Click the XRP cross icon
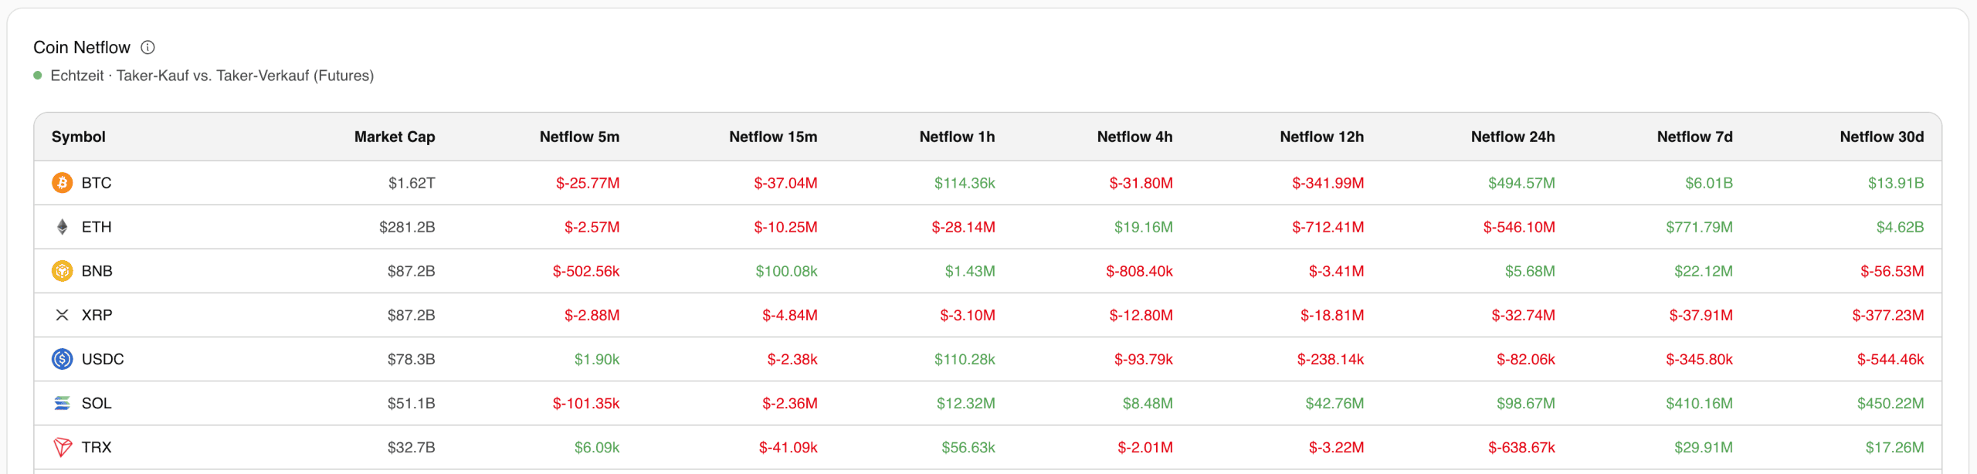 (x=62, y=315)
